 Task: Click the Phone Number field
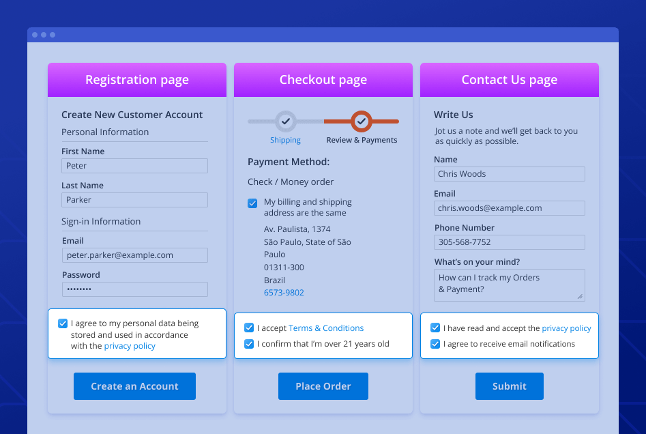tap(509, 242)
